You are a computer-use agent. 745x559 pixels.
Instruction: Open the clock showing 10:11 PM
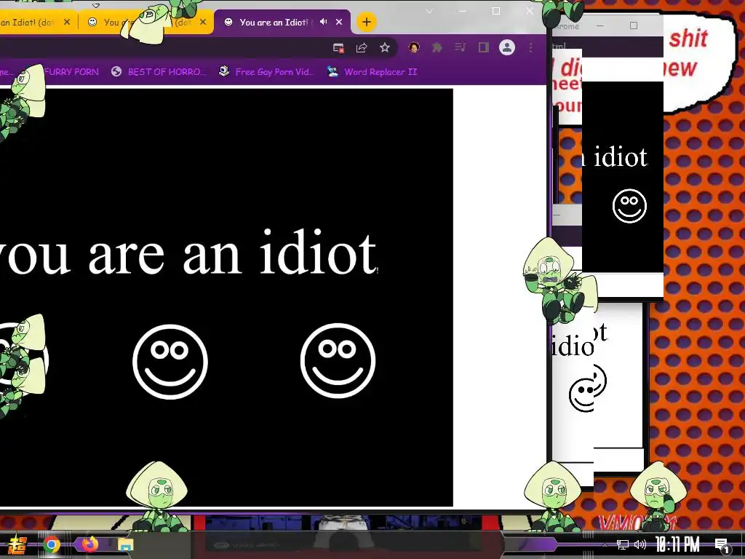coord(677,544)
